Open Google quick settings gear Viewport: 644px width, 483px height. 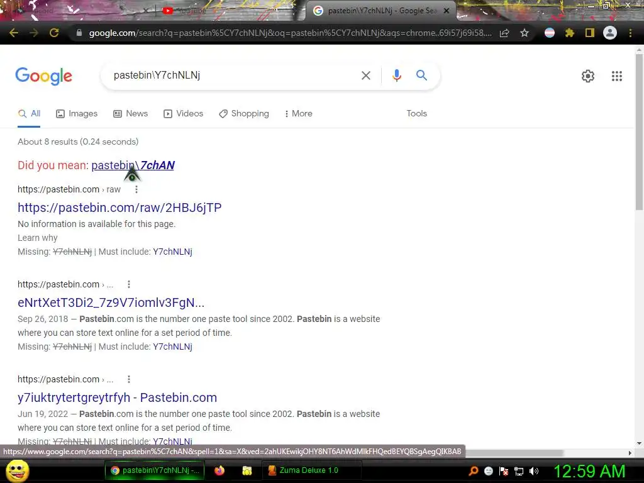tap(588, 76)
